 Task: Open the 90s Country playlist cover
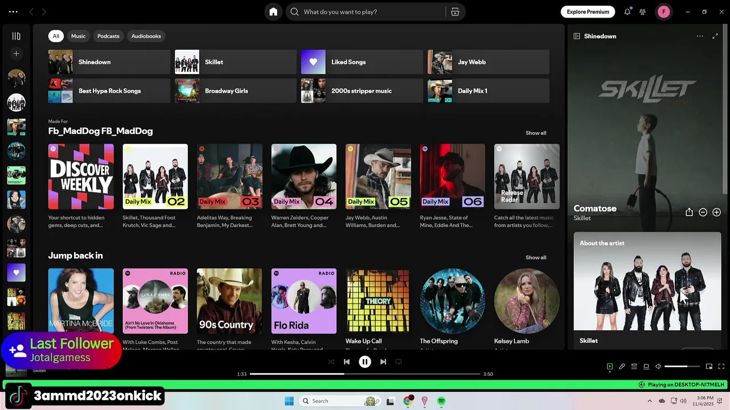(x=229, y=301)
